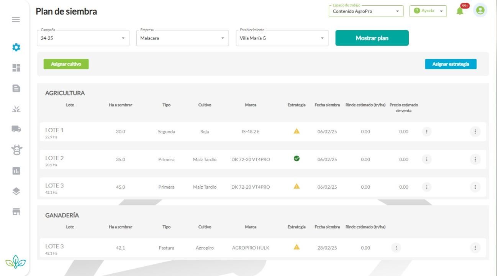The height and width of the screenshot is (276, 498).
Task: Click the Mostrar plan button
Action: click(x=372, y=38)
